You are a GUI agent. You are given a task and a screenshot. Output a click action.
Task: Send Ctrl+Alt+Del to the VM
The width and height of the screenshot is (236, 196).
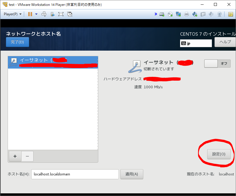(x=44, y=14)
